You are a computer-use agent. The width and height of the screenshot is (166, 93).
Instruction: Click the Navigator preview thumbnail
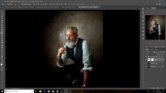[155, 27]
